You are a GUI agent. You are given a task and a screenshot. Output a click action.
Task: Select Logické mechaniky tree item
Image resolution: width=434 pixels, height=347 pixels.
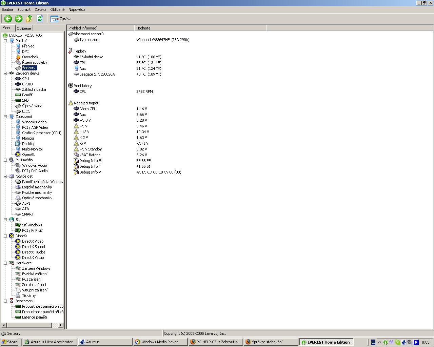(37, 187)
